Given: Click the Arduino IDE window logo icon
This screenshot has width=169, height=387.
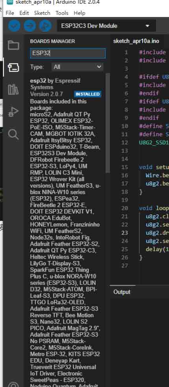Looking at the screenshot, I should point(10,2).
